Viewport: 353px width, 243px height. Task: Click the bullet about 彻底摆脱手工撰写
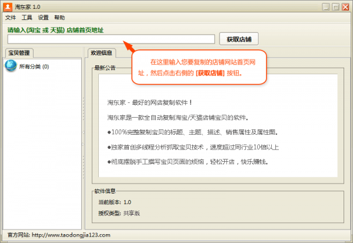point(188,162)
